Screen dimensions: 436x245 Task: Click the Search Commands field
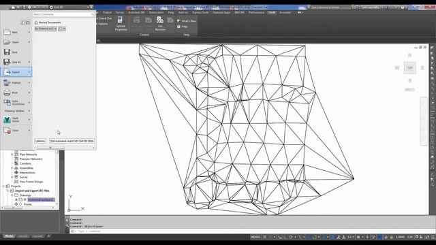pyautogui.click(x=63, y=14)
